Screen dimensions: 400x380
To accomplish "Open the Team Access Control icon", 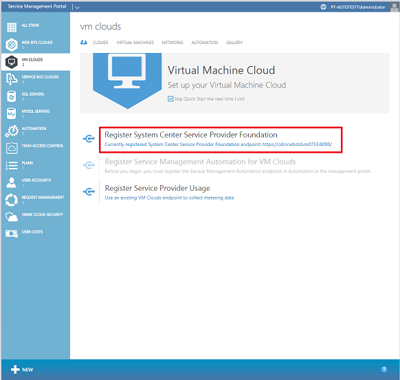I will tap(12, 148).
